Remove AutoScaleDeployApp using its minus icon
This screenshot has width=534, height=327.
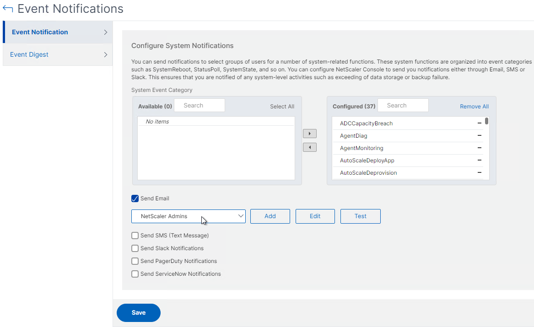tap(479, 160)
